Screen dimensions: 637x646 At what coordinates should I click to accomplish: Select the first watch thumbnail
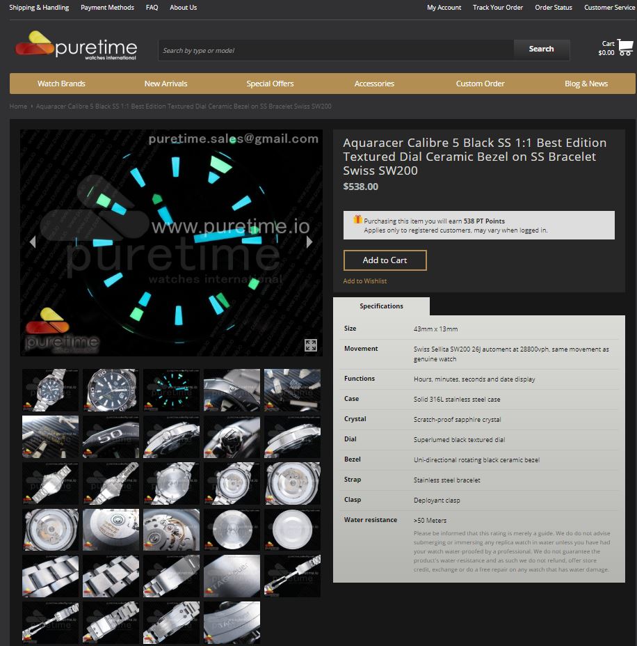(x=50, y=390)
